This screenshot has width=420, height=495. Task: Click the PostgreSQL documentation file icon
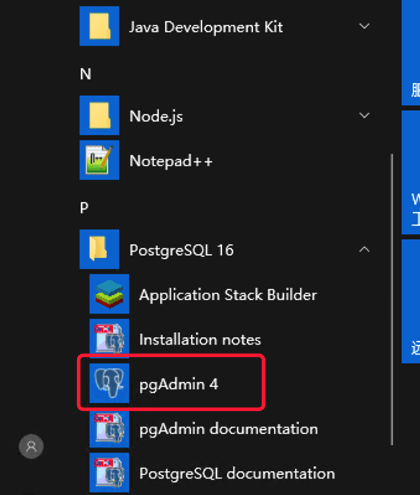(x=109, y=473)
